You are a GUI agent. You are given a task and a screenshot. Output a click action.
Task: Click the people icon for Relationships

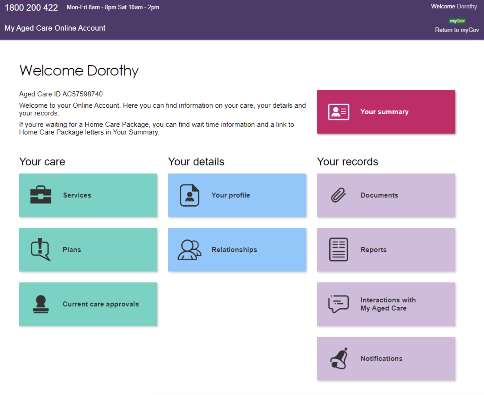click(x=189, y=250)
